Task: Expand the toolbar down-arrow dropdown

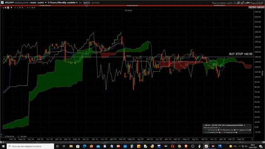Action: tap(11, 7)
